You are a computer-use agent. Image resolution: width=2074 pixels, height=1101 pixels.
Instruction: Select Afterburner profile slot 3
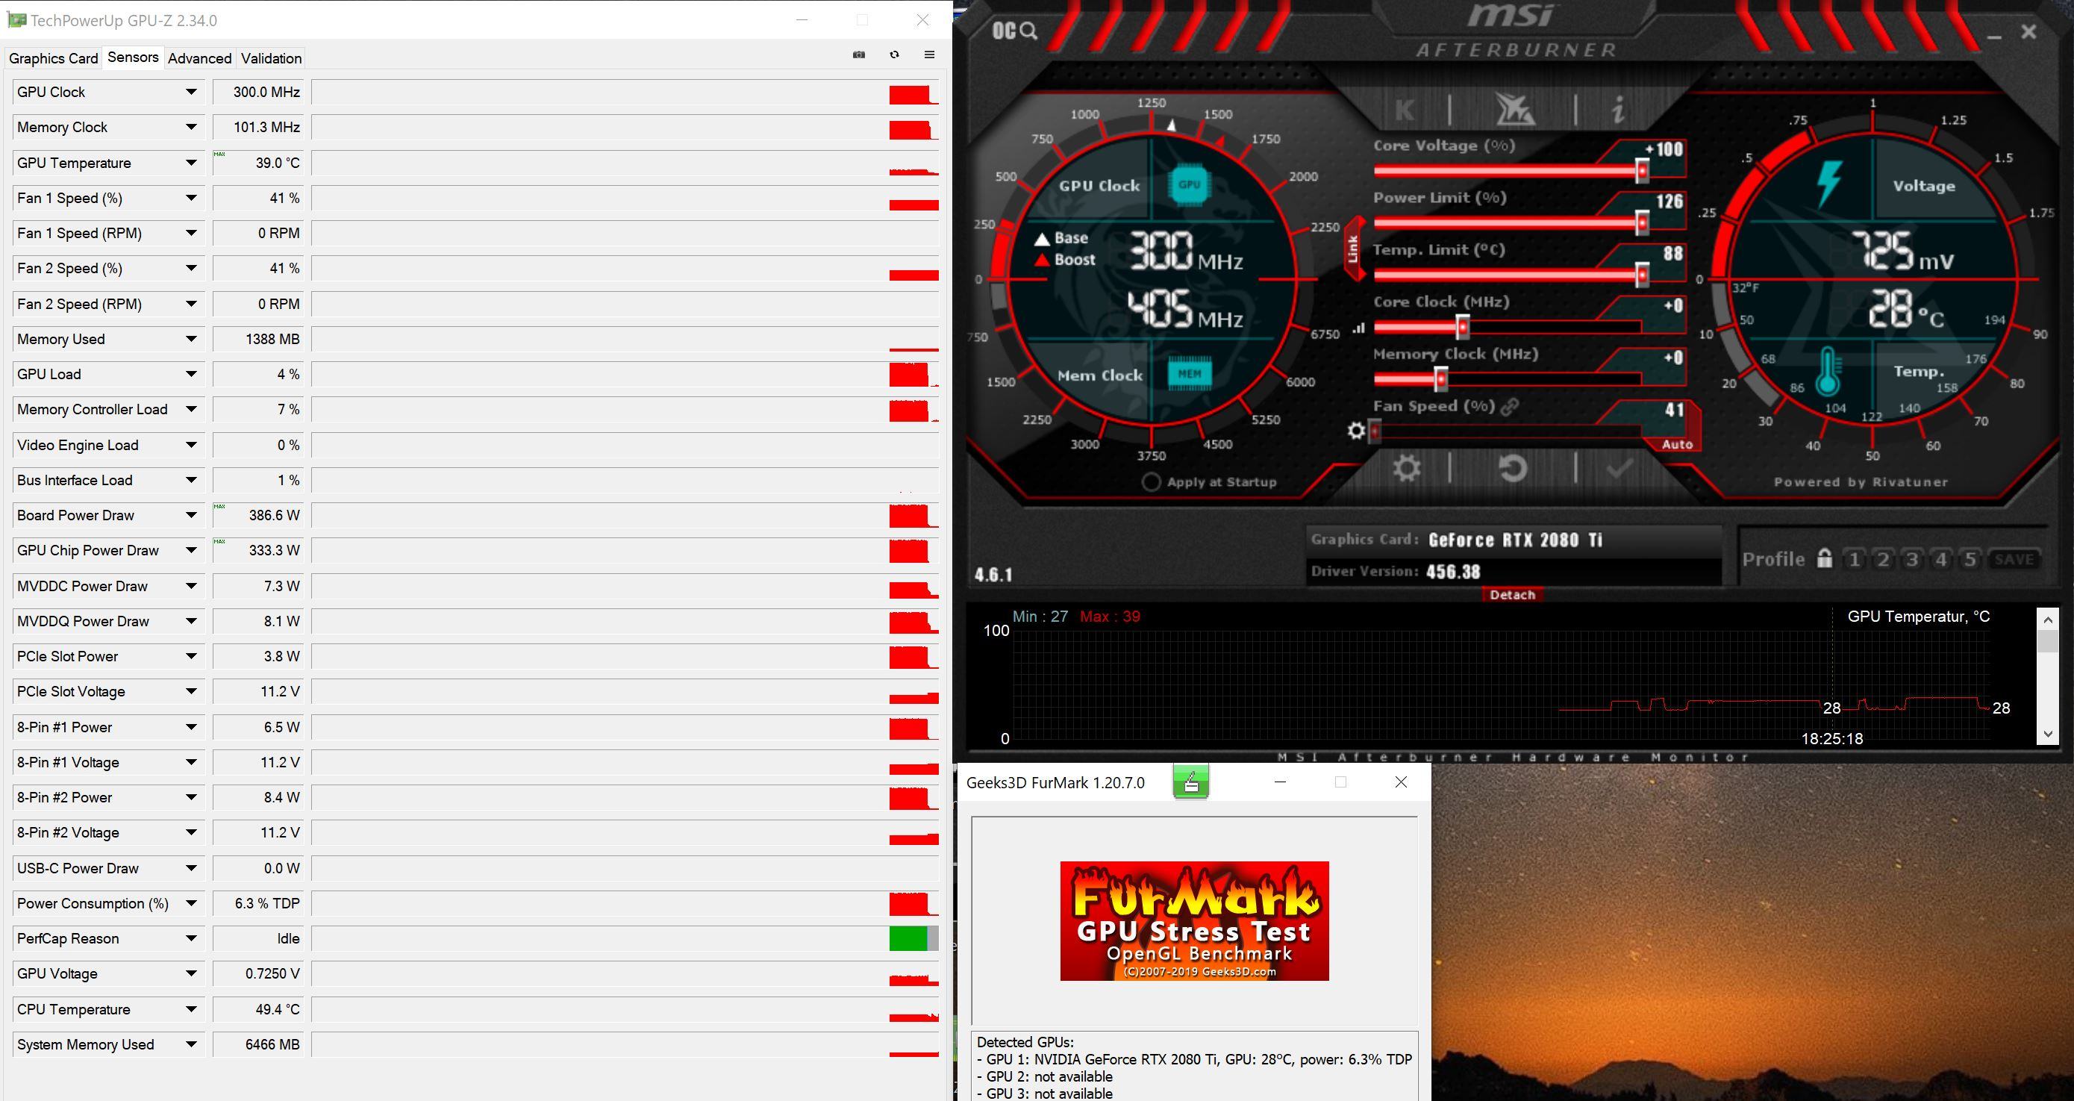[1912, 559]
